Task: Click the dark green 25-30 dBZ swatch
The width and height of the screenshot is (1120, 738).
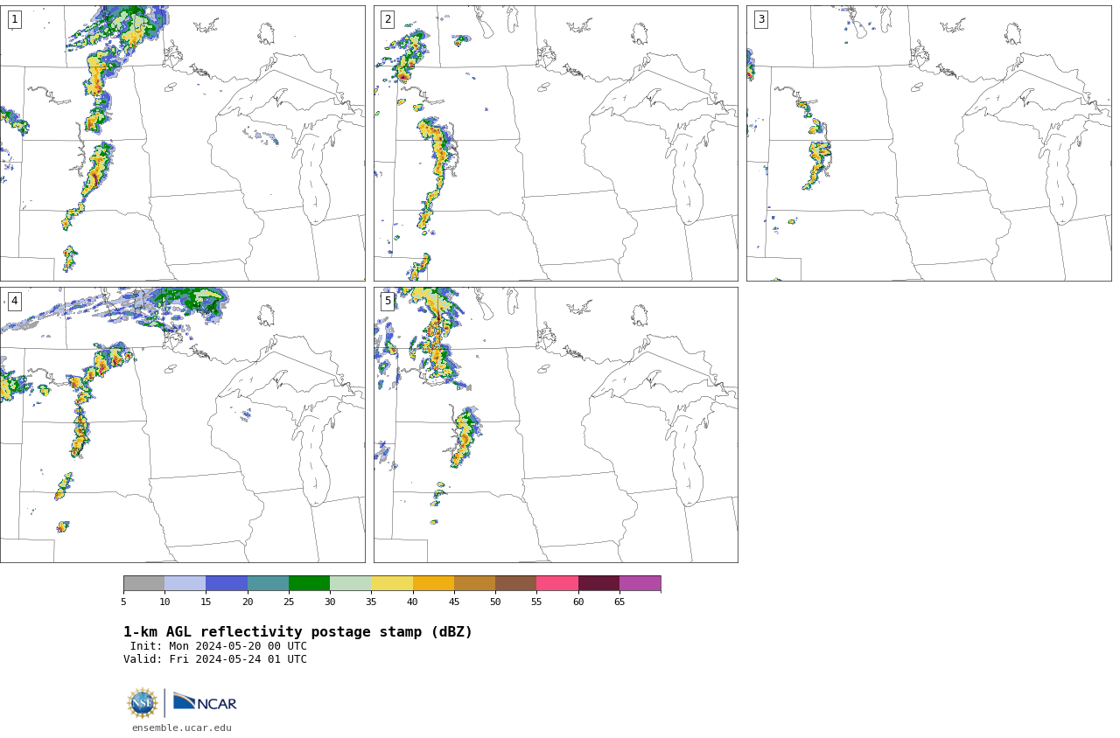Action: [x=309, y=583]
